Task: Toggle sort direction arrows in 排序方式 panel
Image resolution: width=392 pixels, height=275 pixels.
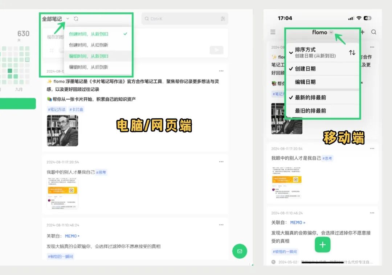Action: 352,53
